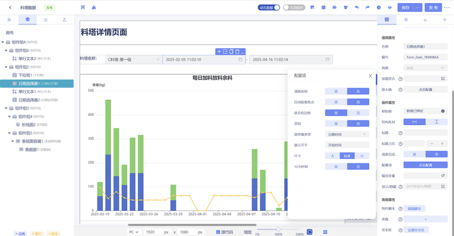
Task: Select vertical 结构布局 icon
Action: tap(437, 122)
